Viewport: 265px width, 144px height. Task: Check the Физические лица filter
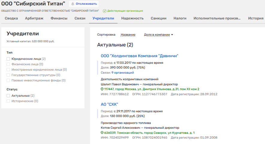(8, 64)
